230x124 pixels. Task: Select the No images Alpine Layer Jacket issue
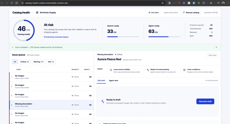[51, 77]
